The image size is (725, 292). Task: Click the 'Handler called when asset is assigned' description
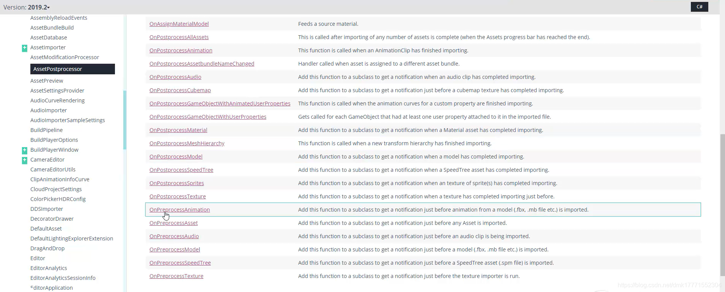point(379,64)
